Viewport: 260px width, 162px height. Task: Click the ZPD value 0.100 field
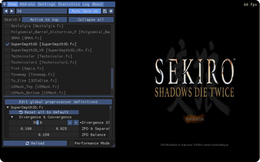26,129
